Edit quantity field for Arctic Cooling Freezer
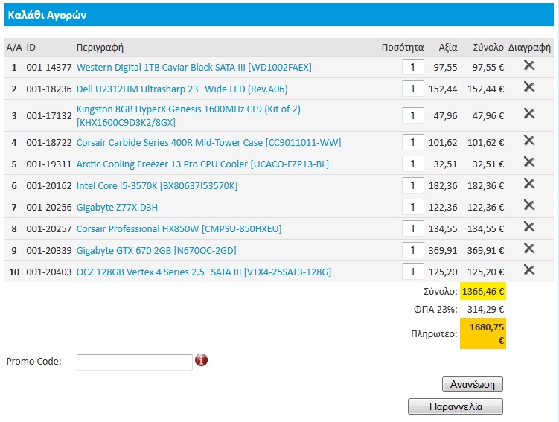This screenshot has height=422, width=559. click(413, 164)
